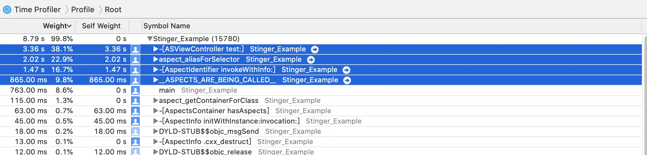Click the icon beside DYLD-STUB$$objc_msgSend
Viewport: 647px width, 155px height.
(x=135, y=132)
